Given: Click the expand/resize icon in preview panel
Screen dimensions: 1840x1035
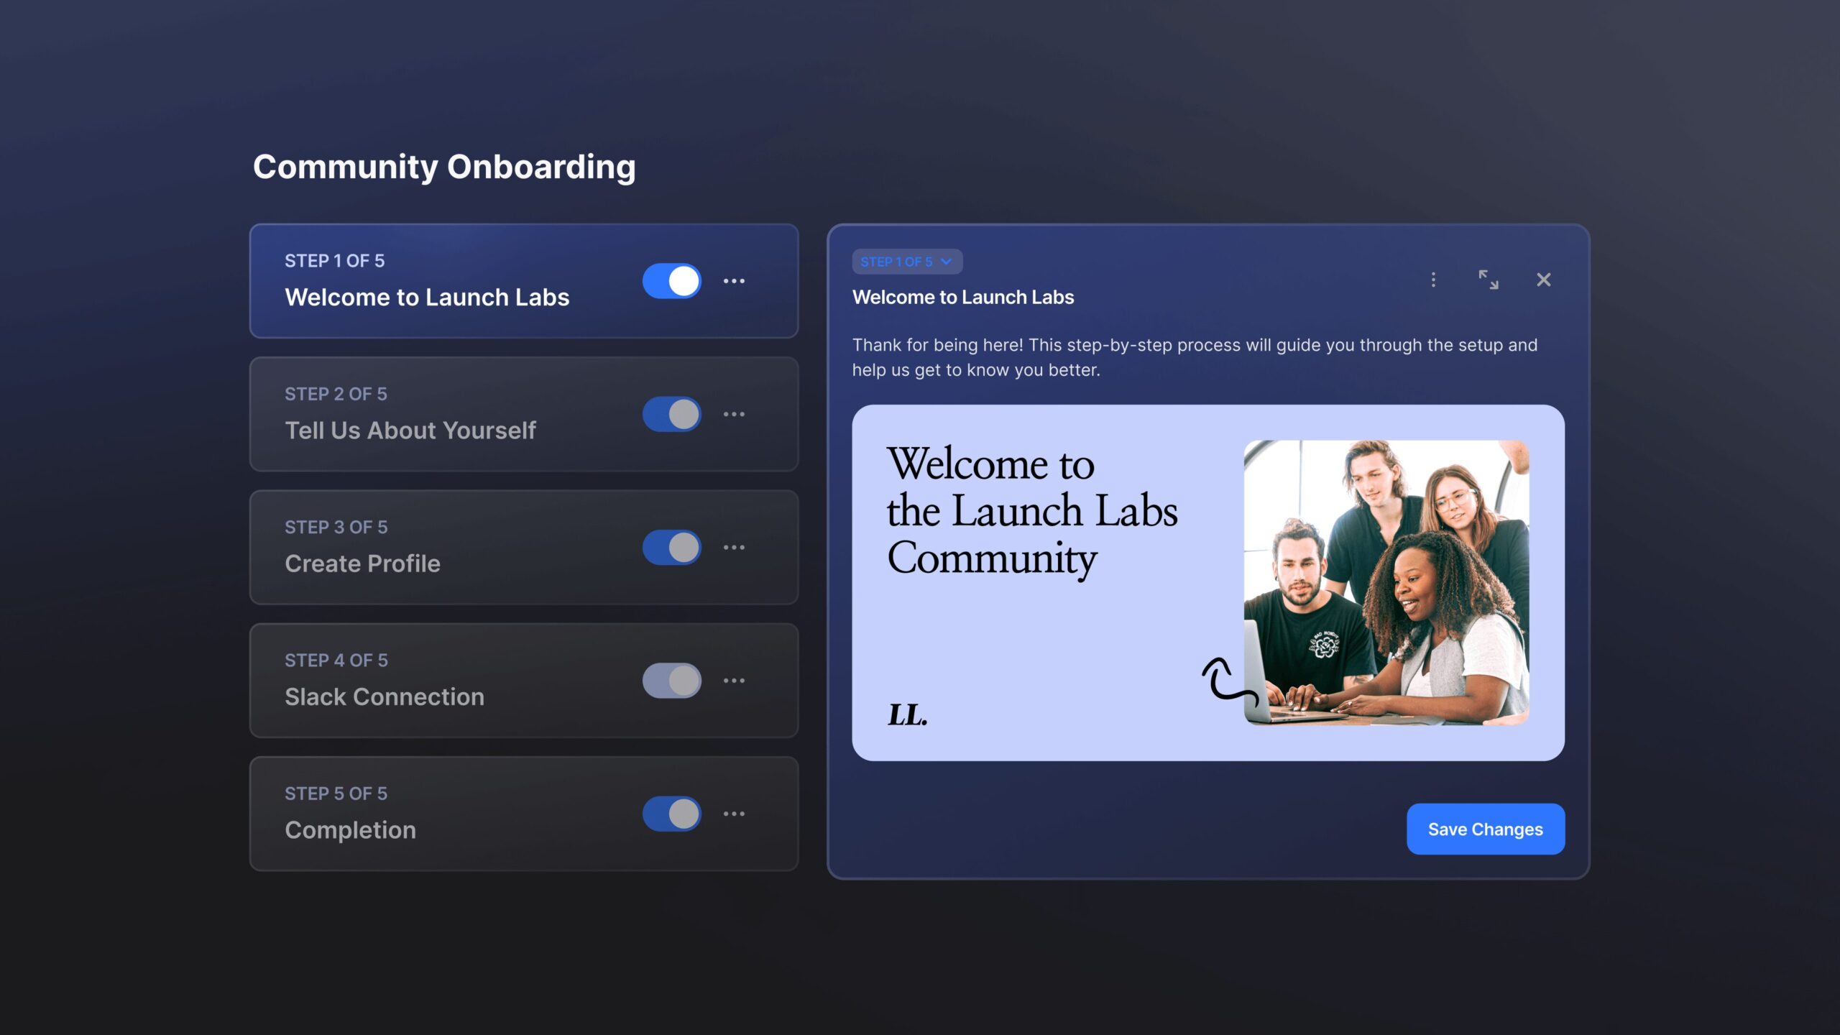Looking at the screenshot, I should (1487, 280).
